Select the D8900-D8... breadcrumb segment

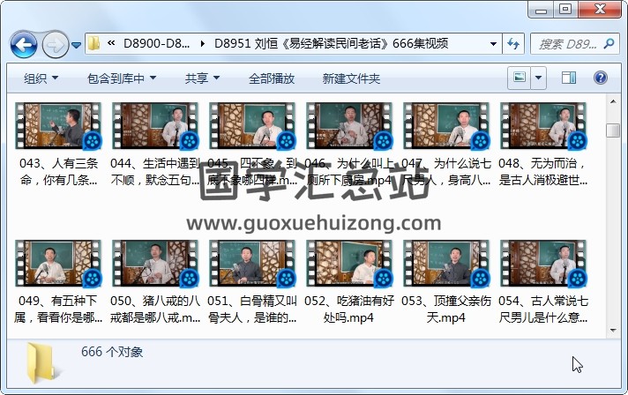pyautogui.click(x=156, y=43)
